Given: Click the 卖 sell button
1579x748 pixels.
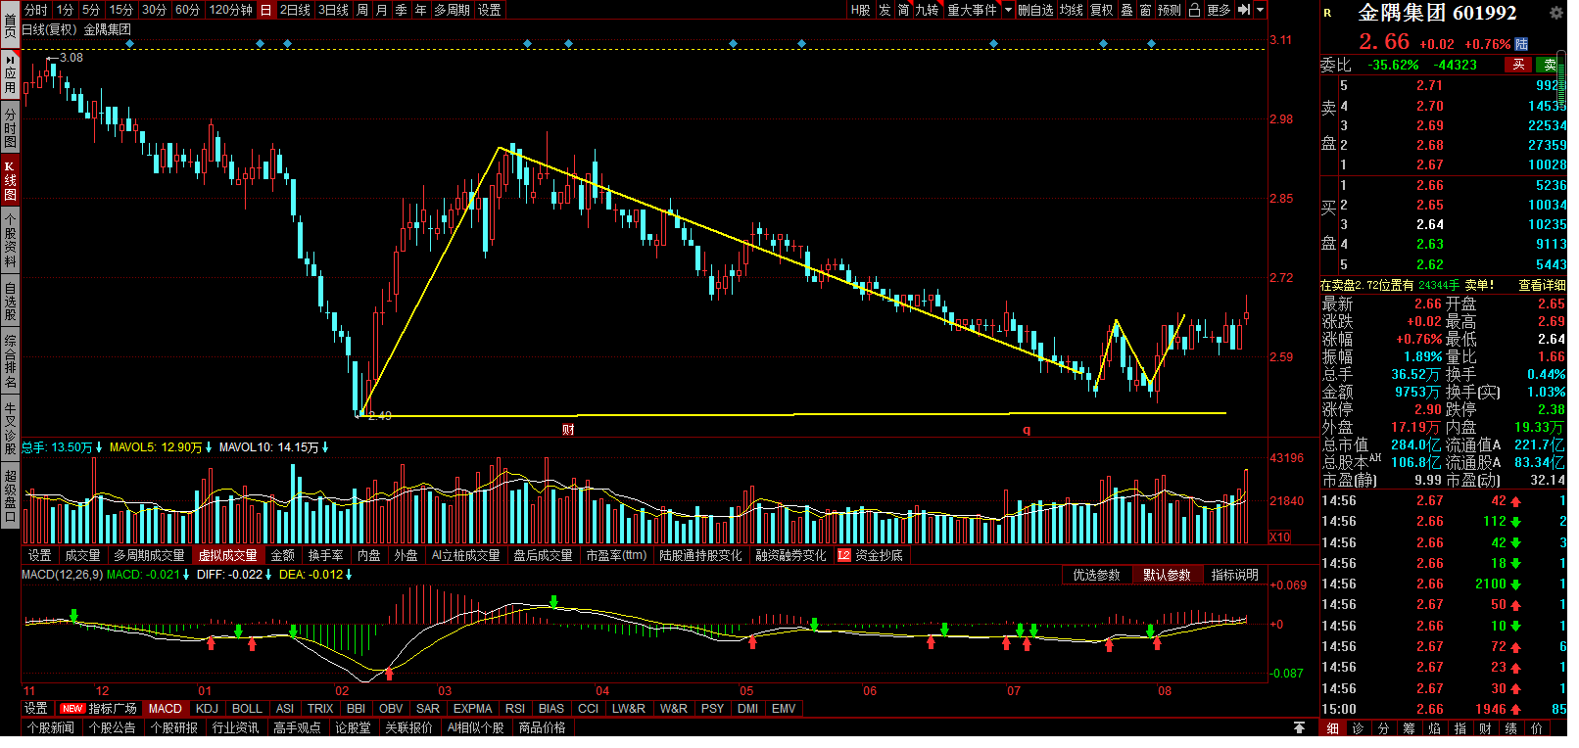Looking at the screenshot, I should click(x=1551, y=65).
